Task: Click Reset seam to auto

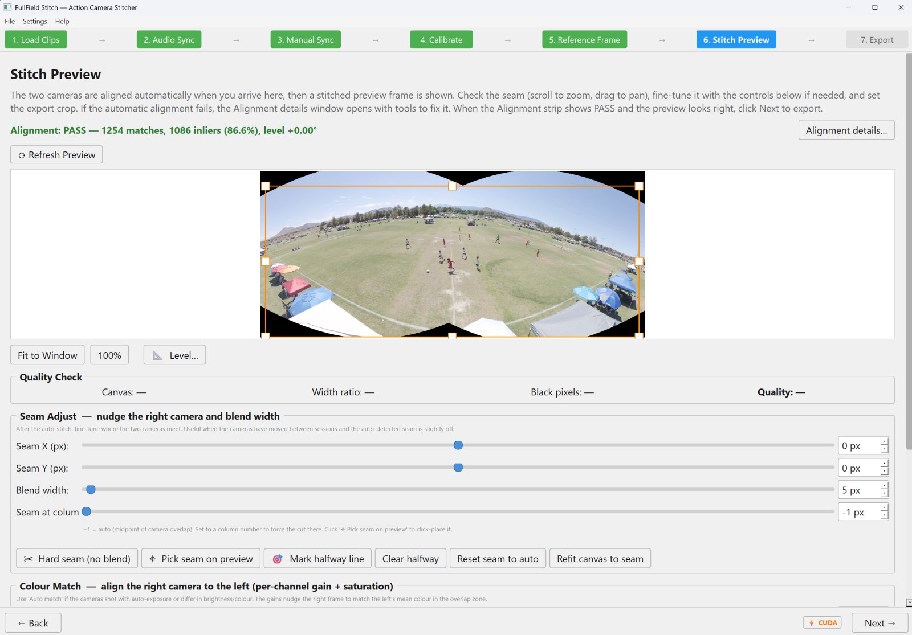Action: click(498, 559)
